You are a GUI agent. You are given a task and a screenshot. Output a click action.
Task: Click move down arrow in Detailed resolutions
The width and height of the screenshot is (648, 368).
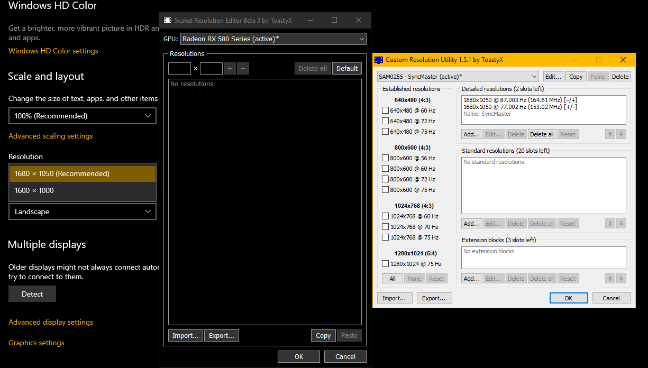[621, 134]
